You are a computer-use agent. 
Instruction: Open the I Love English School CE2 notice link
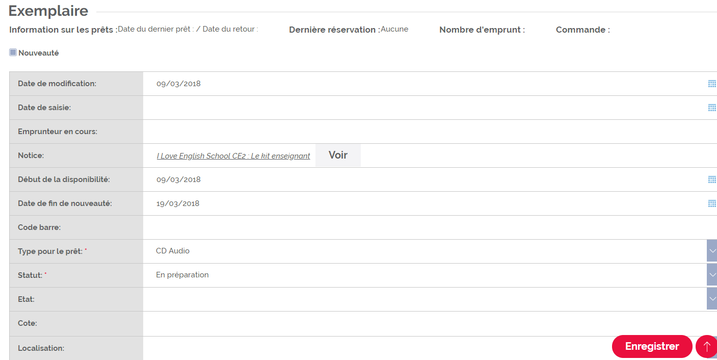point(233,156)
